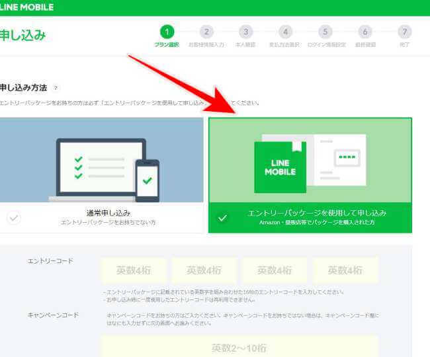Focus the second エントリーコード 英数4桁 field
430x357 pixels.
pos(204,270)
